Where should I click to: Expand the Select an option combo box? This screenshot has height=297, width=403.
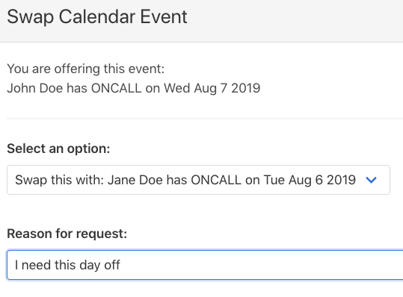(x=198, y=180)
